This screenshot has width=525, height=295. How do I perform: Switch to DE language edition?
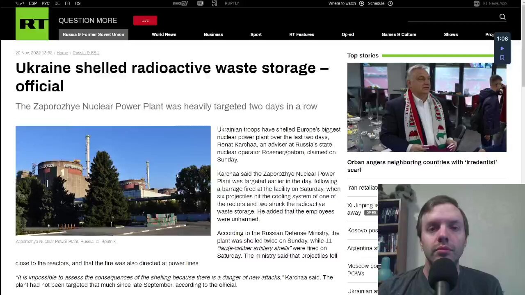(57, 3)
